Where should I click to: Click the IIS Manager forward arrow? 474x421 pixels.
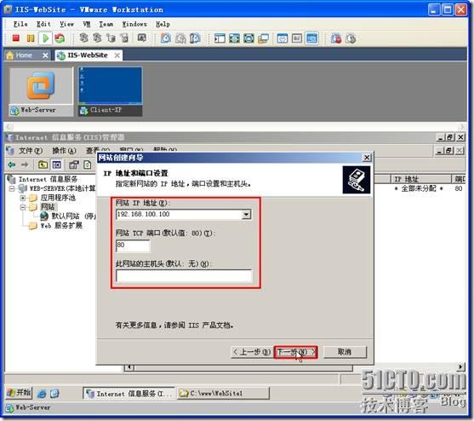(x=25, y=164)
